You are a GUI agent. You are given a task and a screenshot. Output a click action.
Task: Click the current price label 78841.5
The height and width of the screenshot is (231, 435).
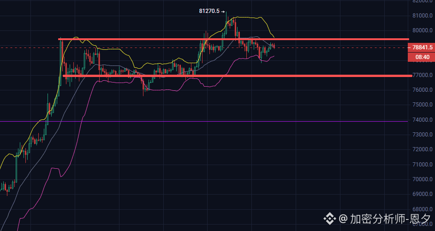(x=422, y=47)
